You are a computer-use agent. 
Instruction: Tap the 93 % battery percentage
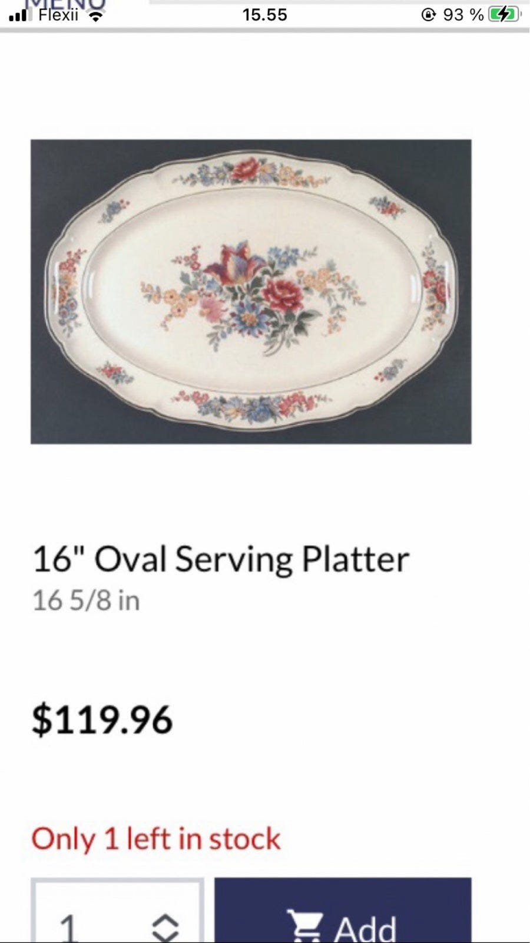click(463, 15)
